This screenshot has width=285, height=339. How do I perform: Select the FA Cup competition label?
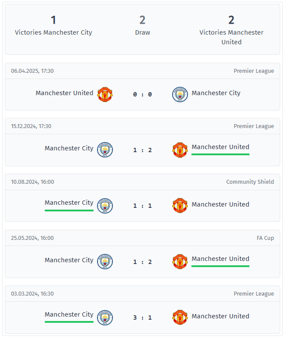(265, 238)
